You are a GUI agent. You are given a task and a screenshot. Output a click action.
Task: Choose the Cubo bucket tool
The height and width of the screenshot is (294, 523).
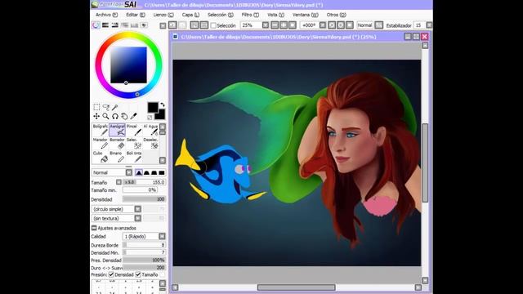pyautogui.click(x=101, y=157)
